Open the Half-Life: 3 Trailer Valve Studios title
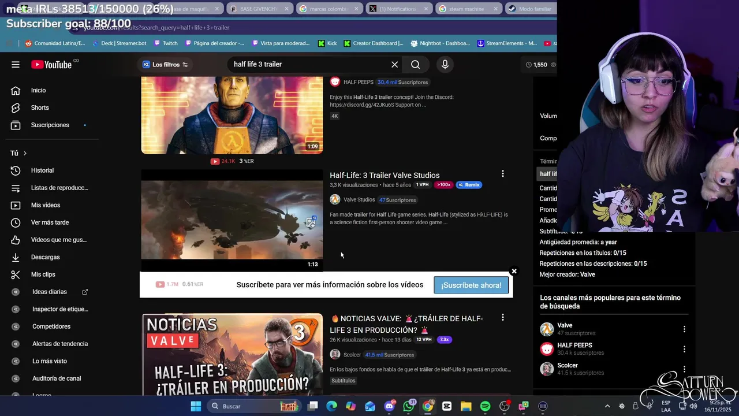Screen dimensions: 739x416 385,175
